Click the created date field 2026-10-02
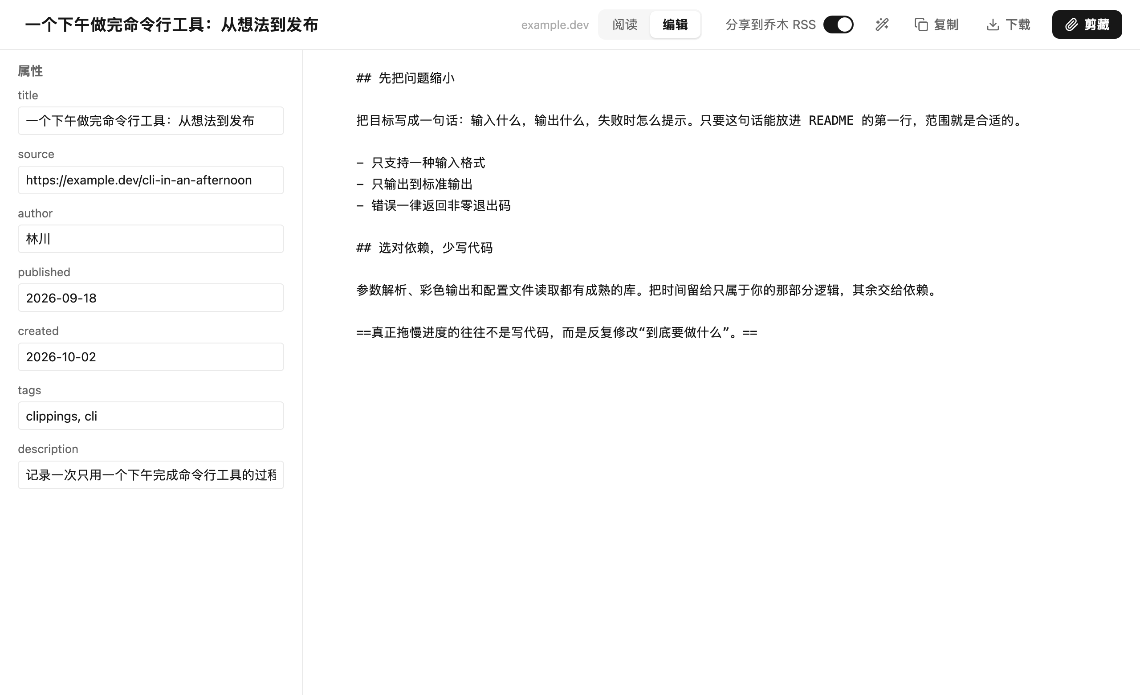 [x=151, y=357]
